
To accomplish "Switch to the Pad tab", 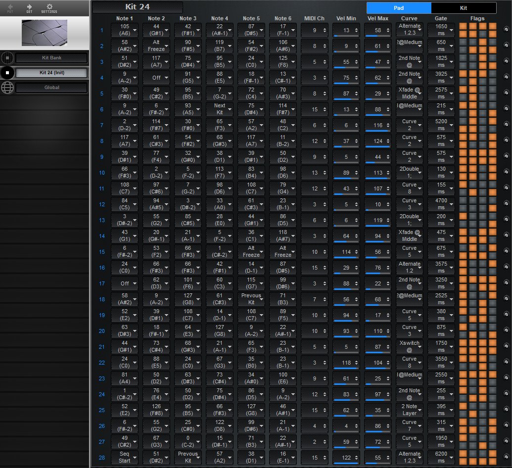I will click(x=399, y=8).
